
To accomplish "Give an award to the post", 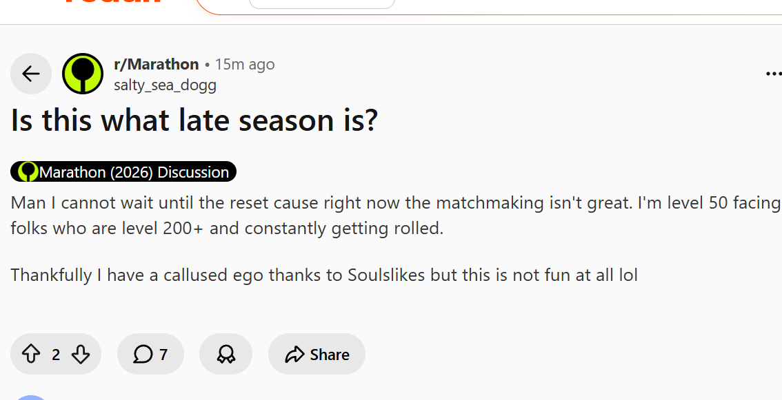I will coord(226,354).
